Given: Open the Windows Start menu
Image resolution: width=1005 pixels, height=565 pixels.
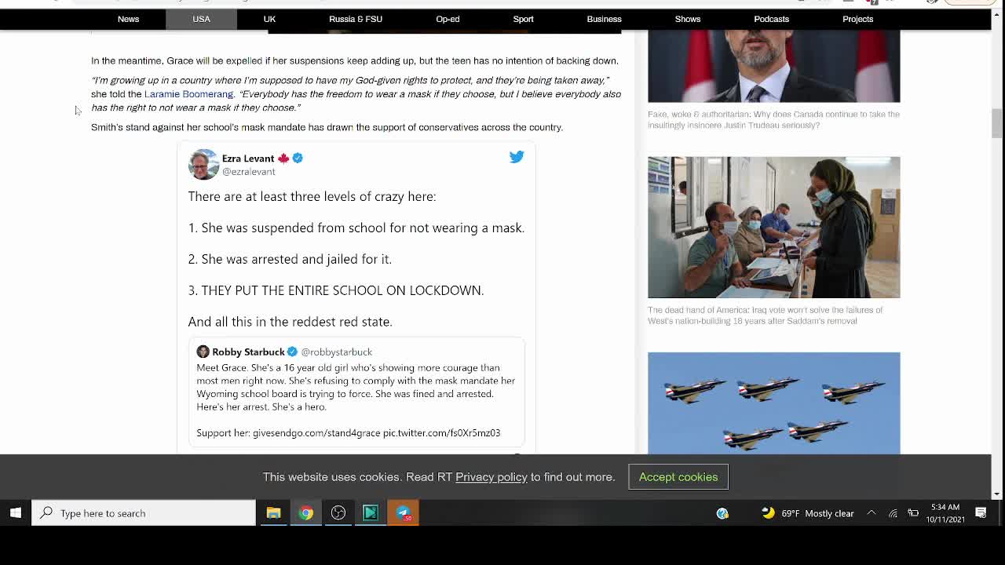Looking at the screenshot, I should coord(16,513).
